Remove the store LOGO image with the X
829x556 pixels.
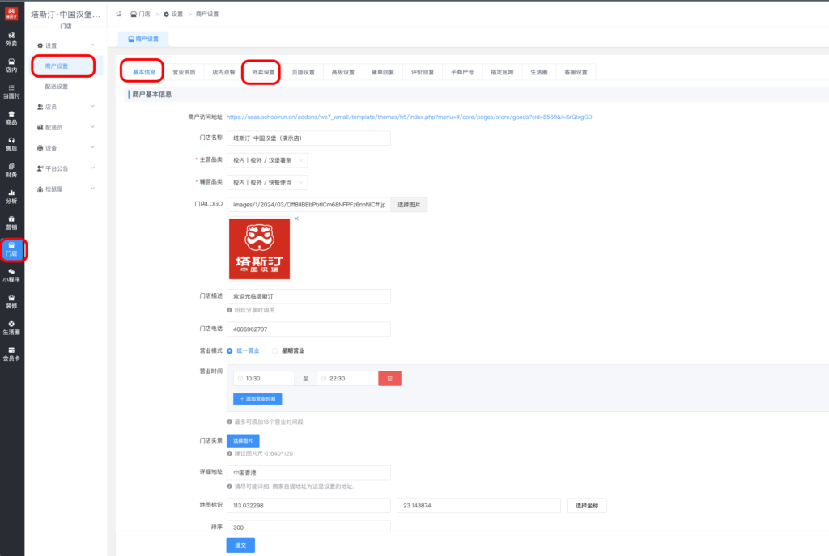click(296, 219)
